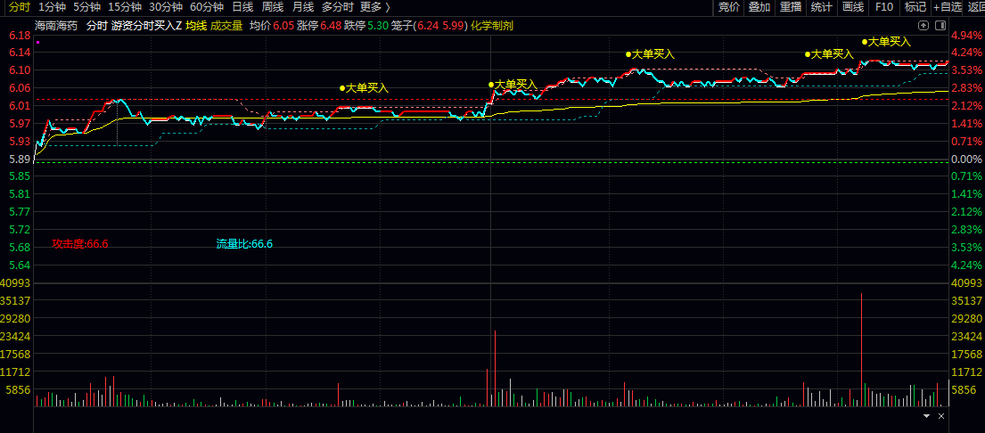Select the 月线 monthly tab
The height and width of the screenshot is (433, 985).
pos(303,7)
